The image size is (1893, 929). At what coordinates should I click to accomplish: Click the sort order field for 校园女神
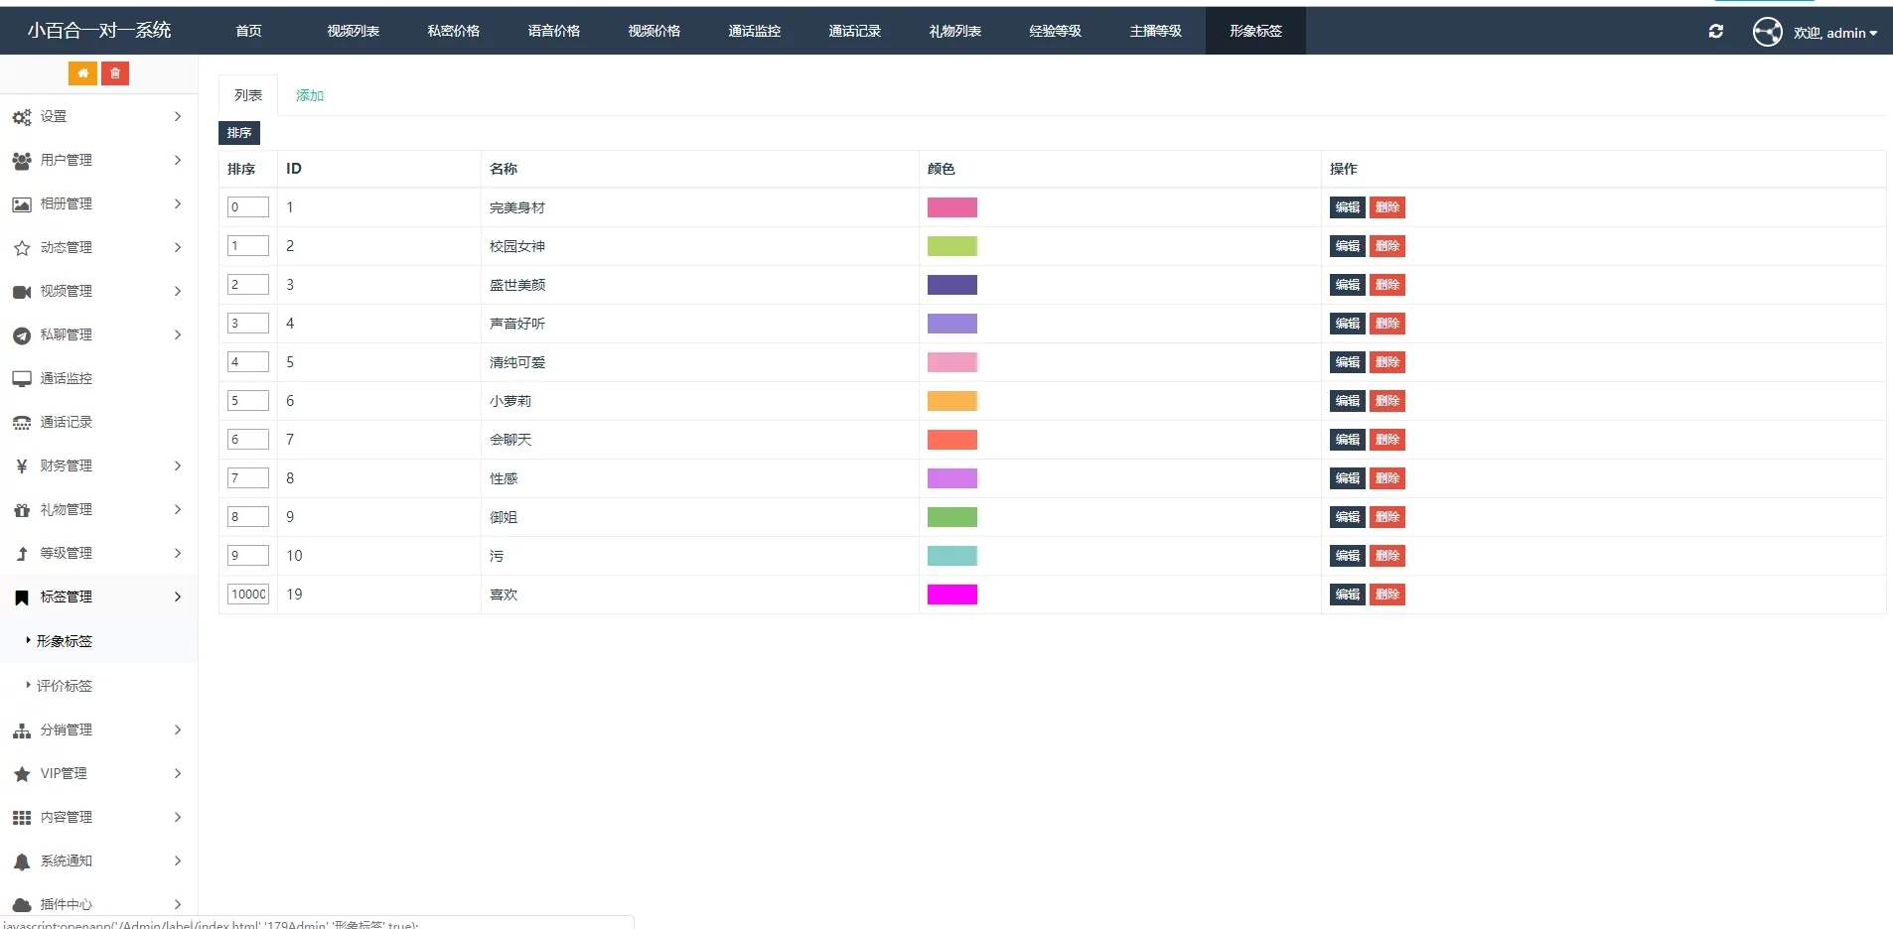click(x=247, y=246)
